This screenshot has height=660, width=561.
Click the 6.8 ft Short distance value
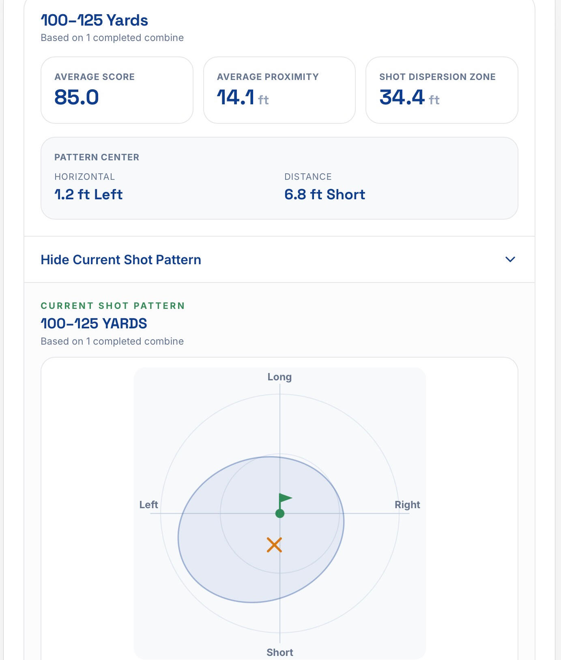pyautogui.click(x=325, y=194)
